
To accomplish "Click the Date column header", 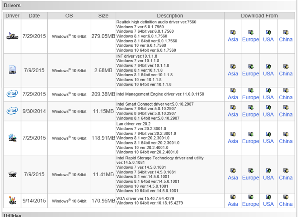I will pos(34,16).
